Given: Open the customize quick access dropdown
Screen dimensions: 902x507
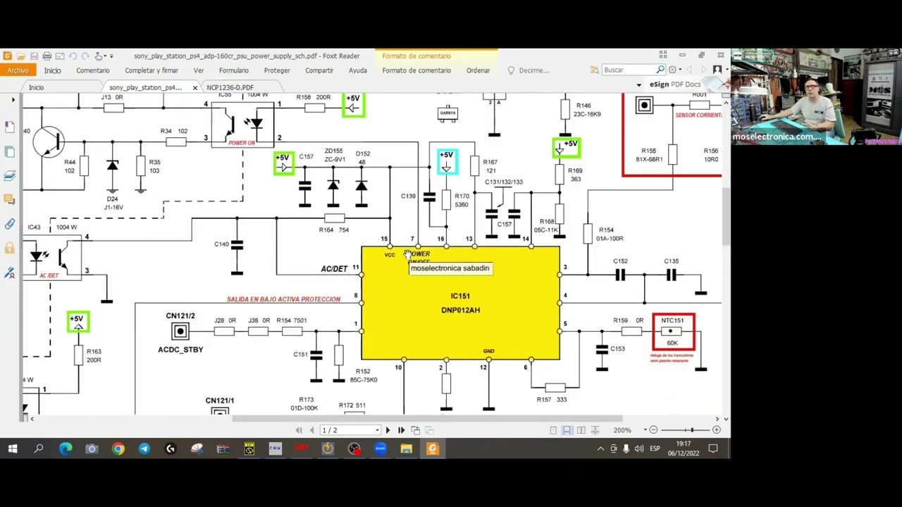Looking at the screenshot, I should 110,56.
